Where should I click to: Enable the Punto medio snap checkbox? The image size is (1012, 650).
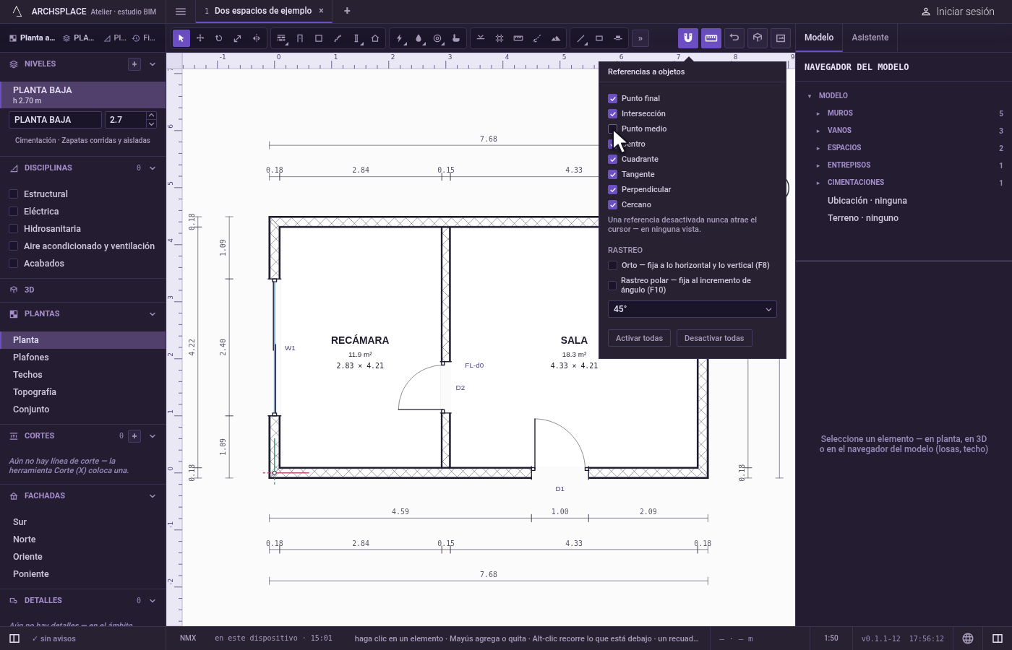612,129
